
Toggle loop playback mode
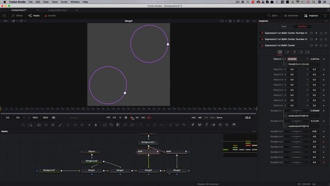point(149,117)
